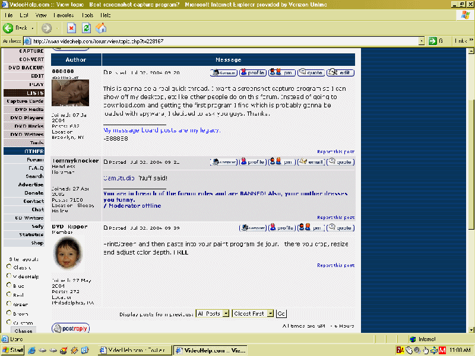The height and width of the screenshot is (356, 475).
Task: Click the 888888 user avatar image
Action: [70, 93]
